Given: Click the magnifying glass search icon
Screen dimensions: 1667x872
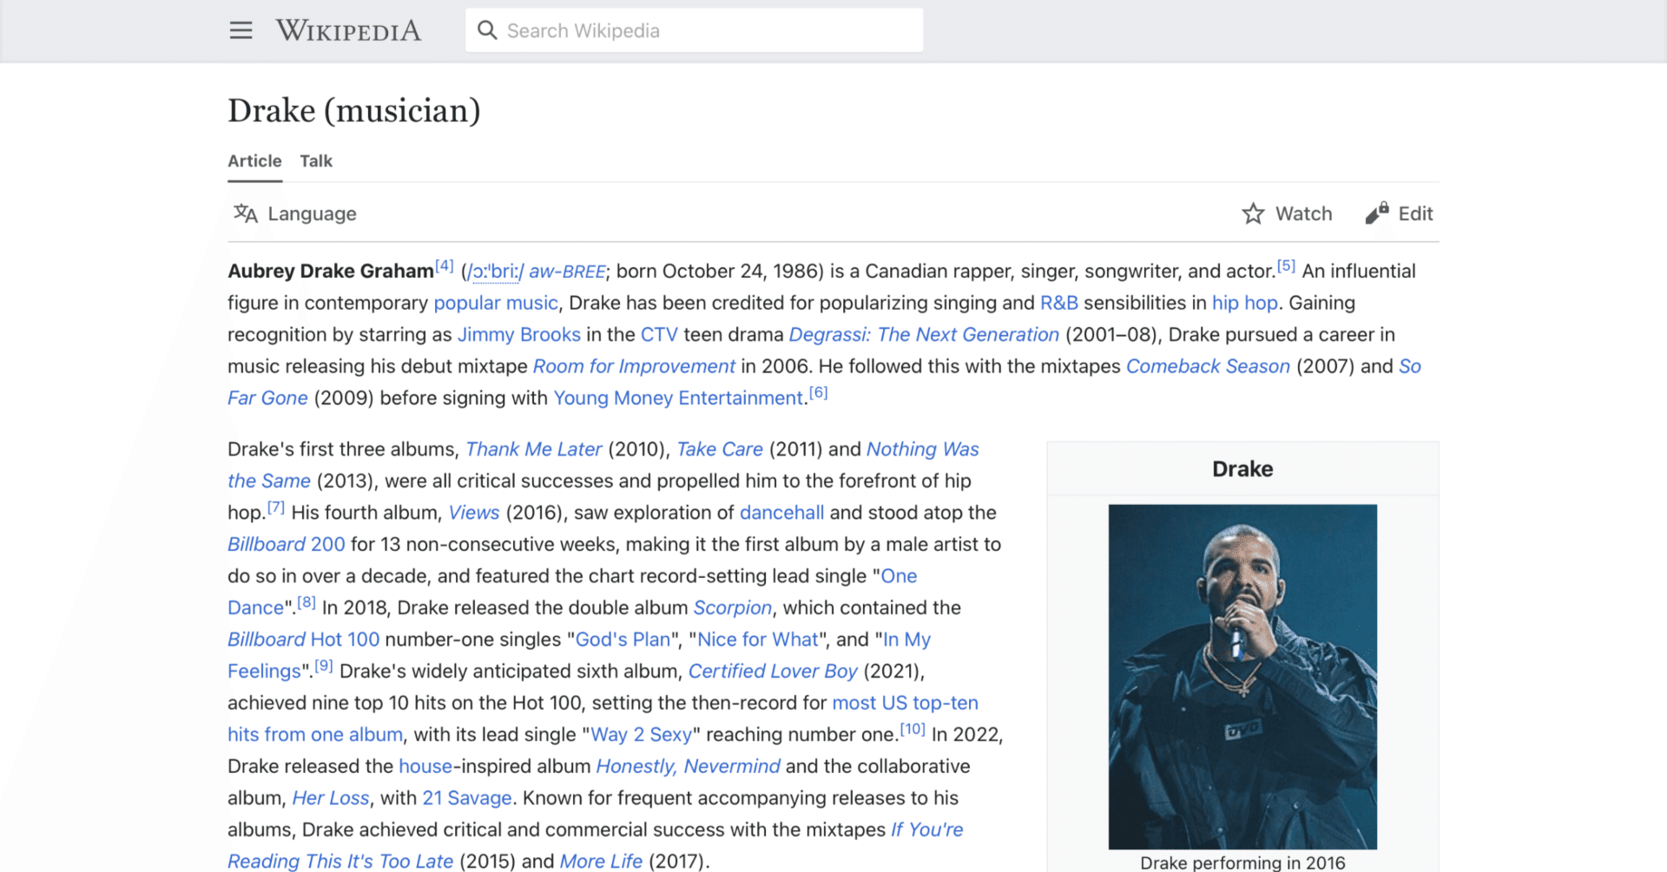Looking at the screenshot, I should tap(488, 30).
